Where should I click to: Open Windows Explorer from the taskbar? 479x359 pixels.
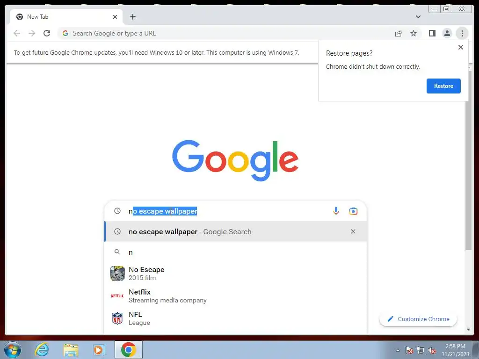point(71,350)
